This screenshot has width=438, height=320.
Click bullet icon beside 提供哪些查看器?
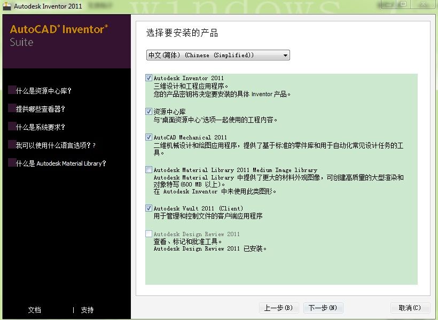click(12, 108)
